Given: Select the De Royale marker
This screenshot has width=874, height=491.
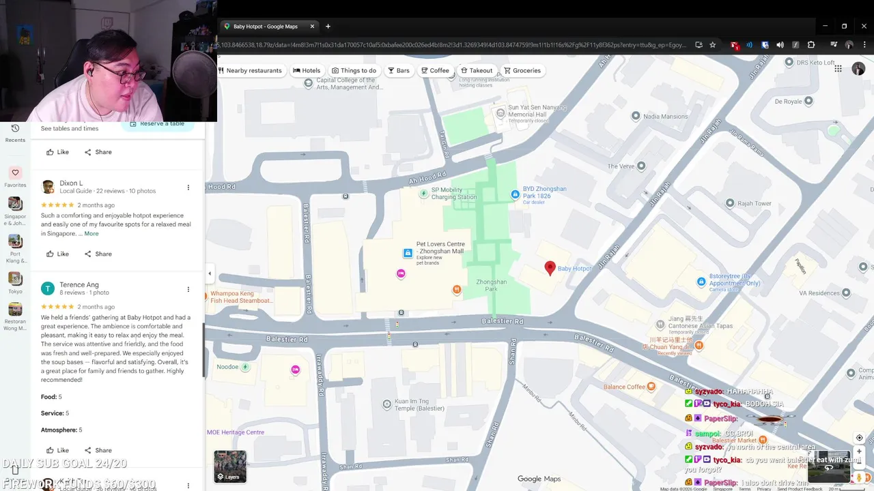Looking at the screenshot, I should coord(808,101).
